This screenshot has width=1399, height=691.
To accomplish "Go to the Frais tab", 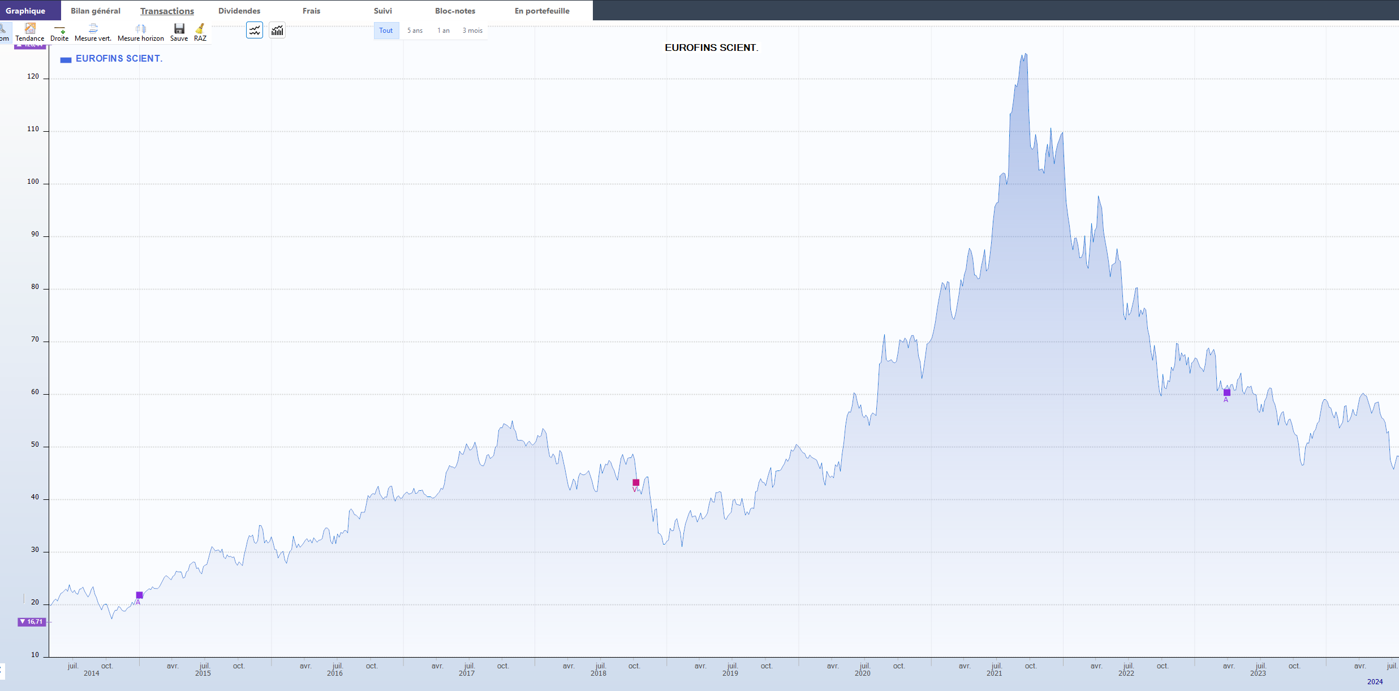I will [x=311, y=11].
